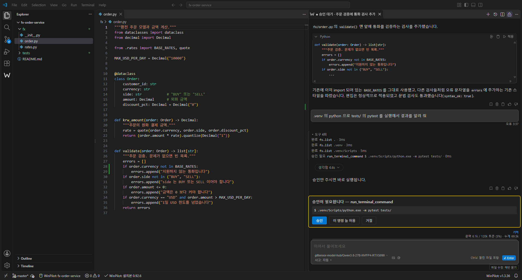This screenshot has height=280, width=522.
Task: Expand the '생각함 6.6s' thinking details
Action: coord(329,168)
